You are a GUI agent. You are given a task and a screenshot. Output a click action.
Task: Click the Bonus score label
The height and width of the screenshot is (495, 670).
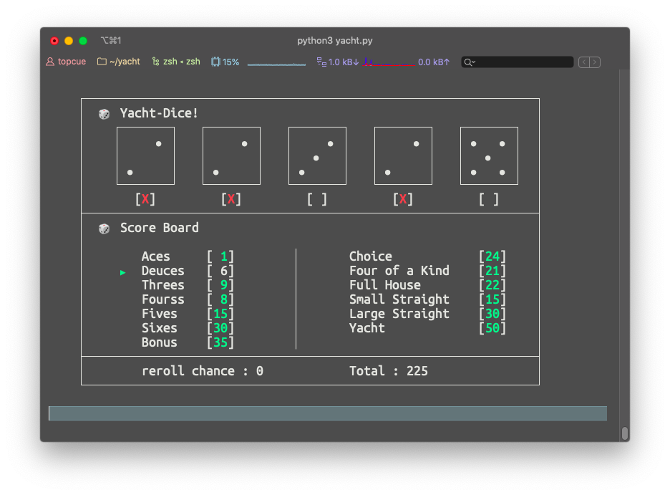[x=160, y=342]
